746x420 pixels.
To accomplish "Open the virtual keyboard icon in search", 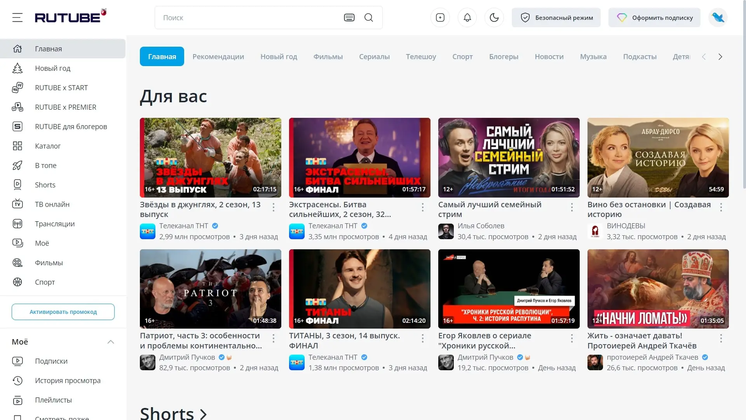I will [x=349, y=17].
